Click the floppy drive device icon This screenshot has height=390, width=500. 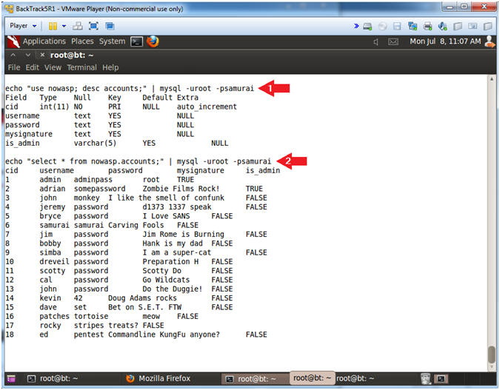(x=397, y=27)
